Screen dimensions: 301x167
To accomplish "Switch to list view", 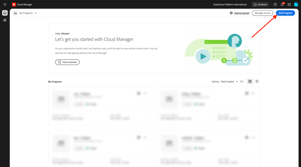I will coord(257,81).
